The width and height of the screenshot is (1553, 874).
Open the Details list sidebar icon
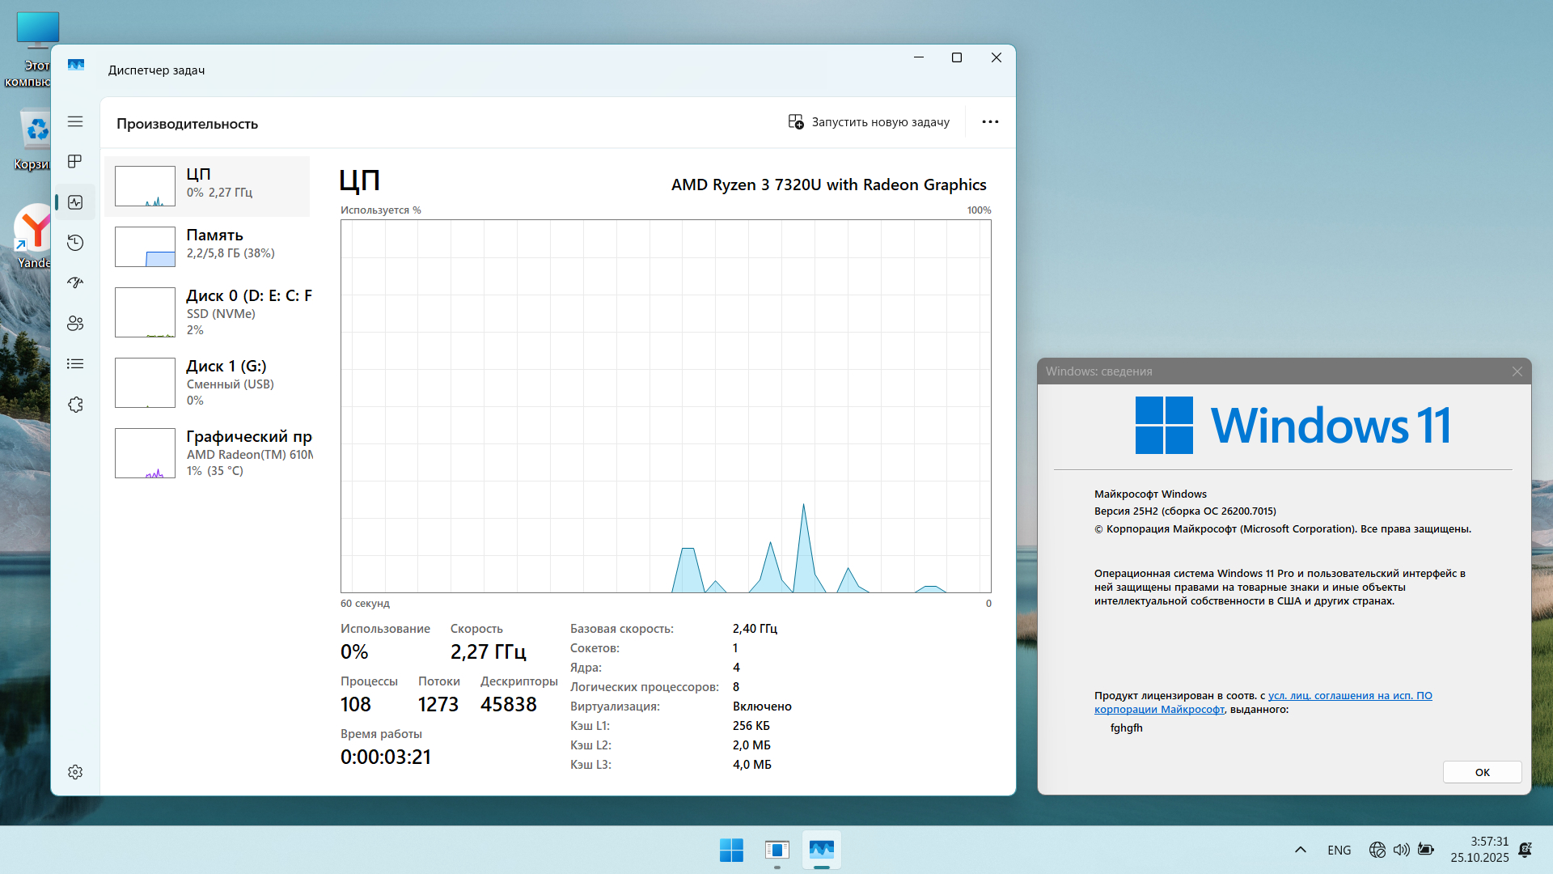pos(75,364)
